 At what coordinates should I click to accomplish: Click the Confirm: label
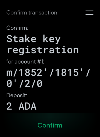tap(17, 28)
